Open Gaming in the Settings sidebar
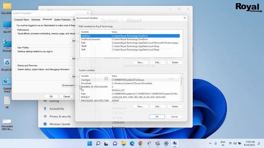Image resolution: width=264 pixels, height=148 pixels. pyautogui.click(x=54, y=101)
